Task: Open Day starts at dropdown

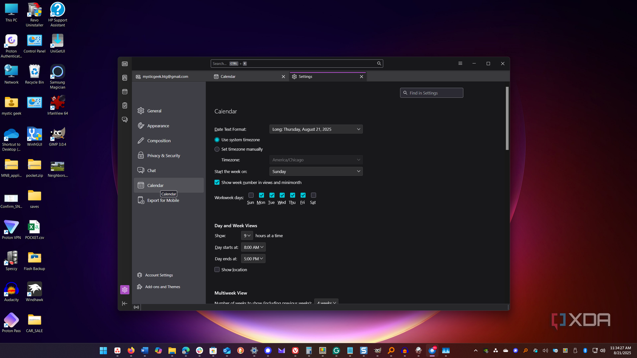Action: pyautogui.click(x=253, y=247)
